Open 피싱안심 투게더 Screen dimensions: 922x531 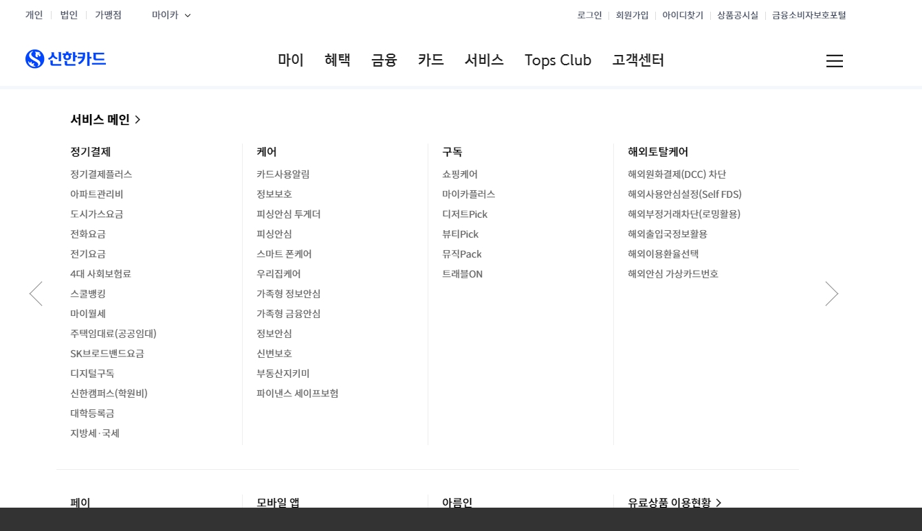[289, 214]
